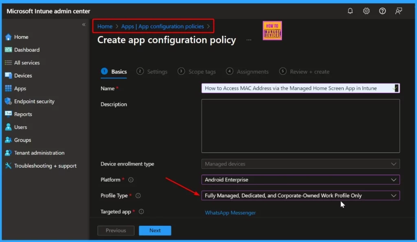This screenshot has width=417, height=242.
Task: Go to All services menu item
Action: (27, 63)
